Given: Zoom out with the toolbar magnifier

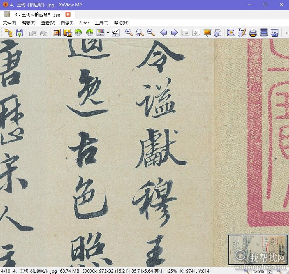Looking at the screenshot, I should tap(151, 33).
